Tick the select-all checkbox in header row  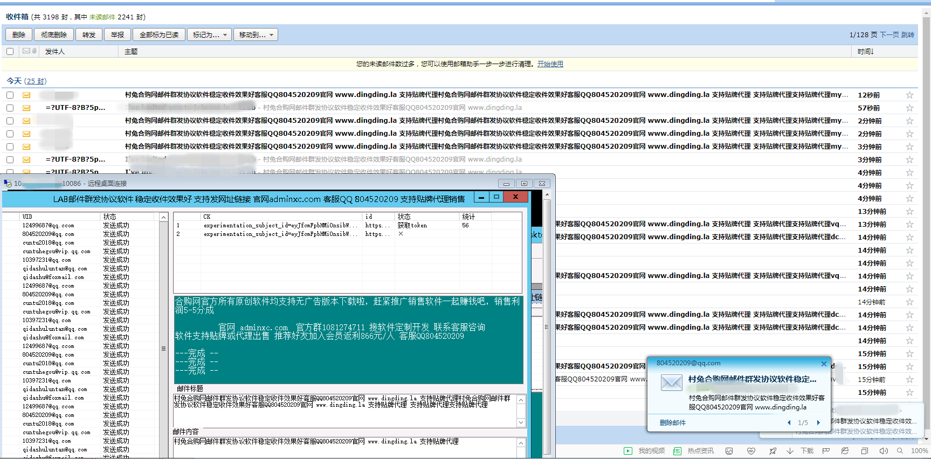click(x=10, y=52)
